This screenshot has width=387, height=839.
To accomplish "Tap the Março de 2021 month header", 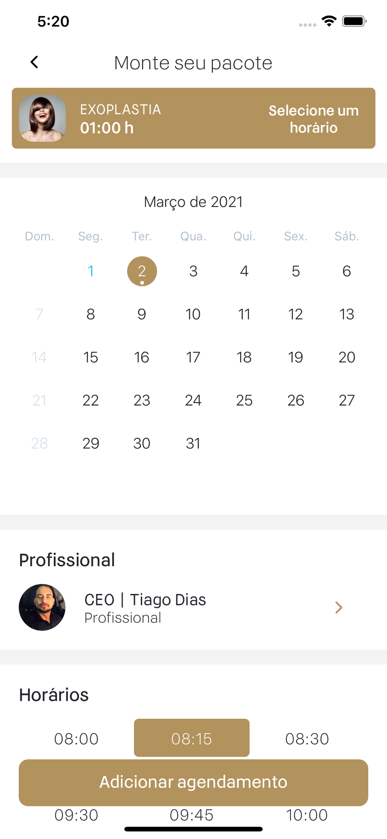I will point(193,202).
